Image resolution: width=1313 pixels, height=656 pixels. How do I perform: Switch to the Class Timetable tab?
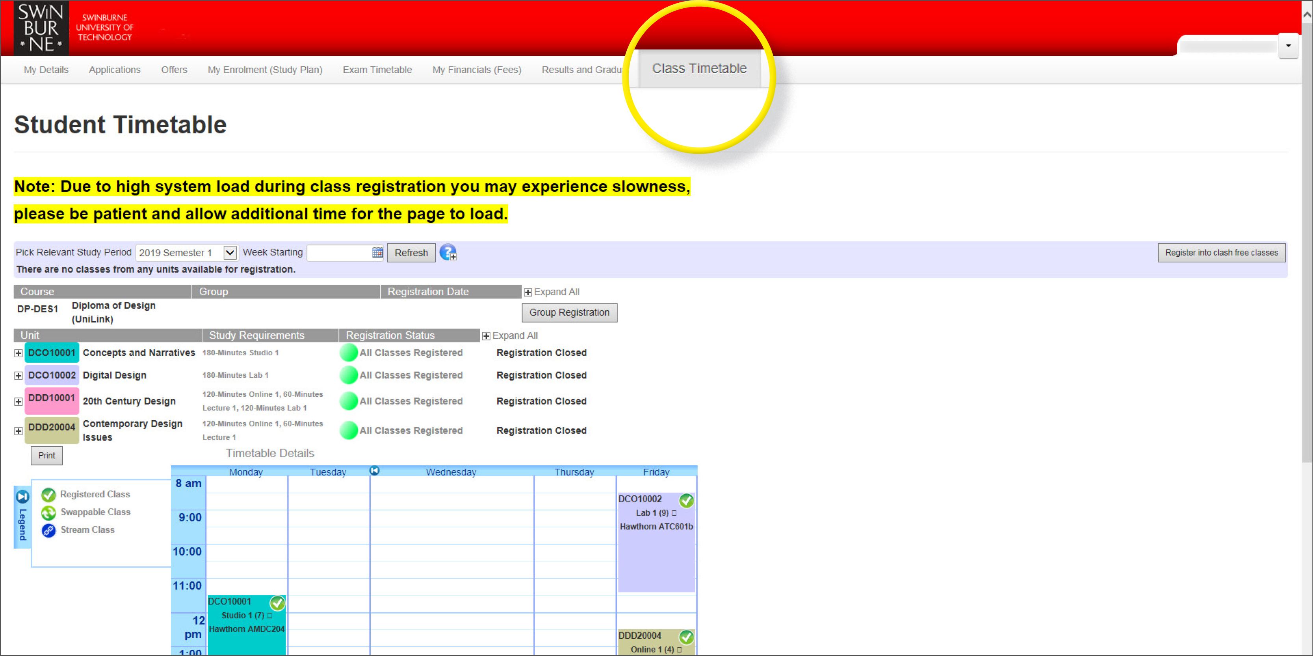(x=699, y=69)
